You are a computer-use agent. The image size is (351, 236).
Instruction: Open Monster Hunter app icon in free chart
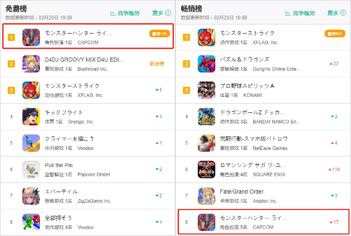31,37
